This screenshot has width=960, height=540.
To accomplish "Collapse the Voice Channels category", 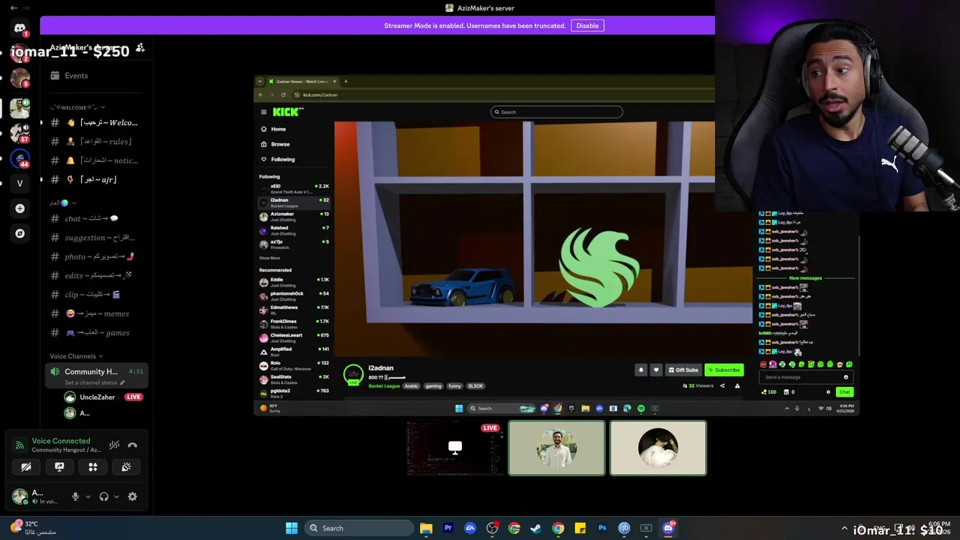I will coord(76,356).
